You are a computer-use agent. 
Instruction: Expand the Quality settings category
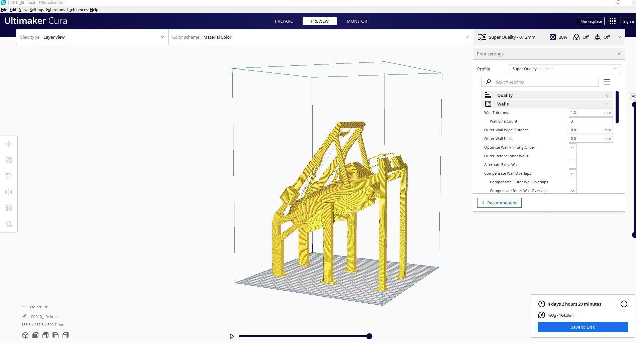[547, 95]
